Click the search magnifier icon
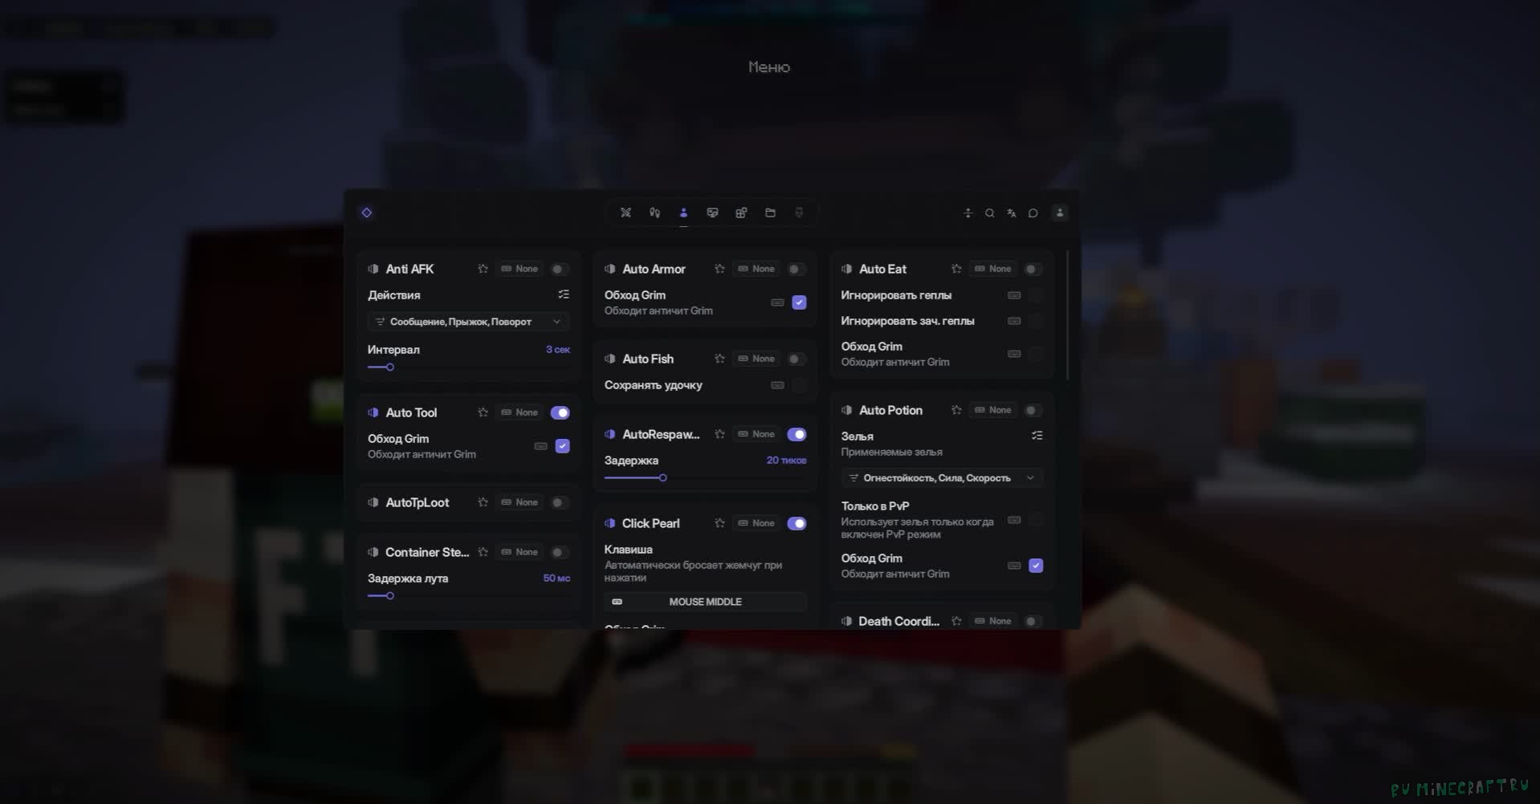The height and width of the screenshot is (804, 1540). click(989, 213)
